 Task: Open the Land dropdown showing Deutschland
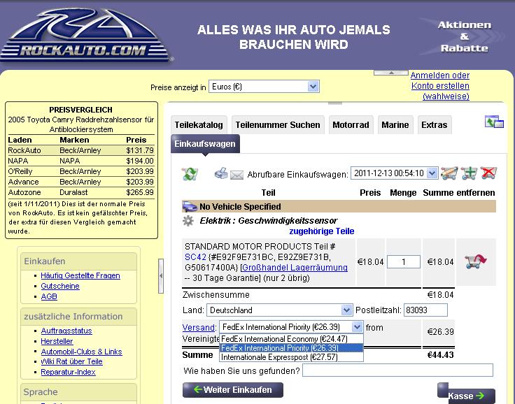[x=279, y=310]
